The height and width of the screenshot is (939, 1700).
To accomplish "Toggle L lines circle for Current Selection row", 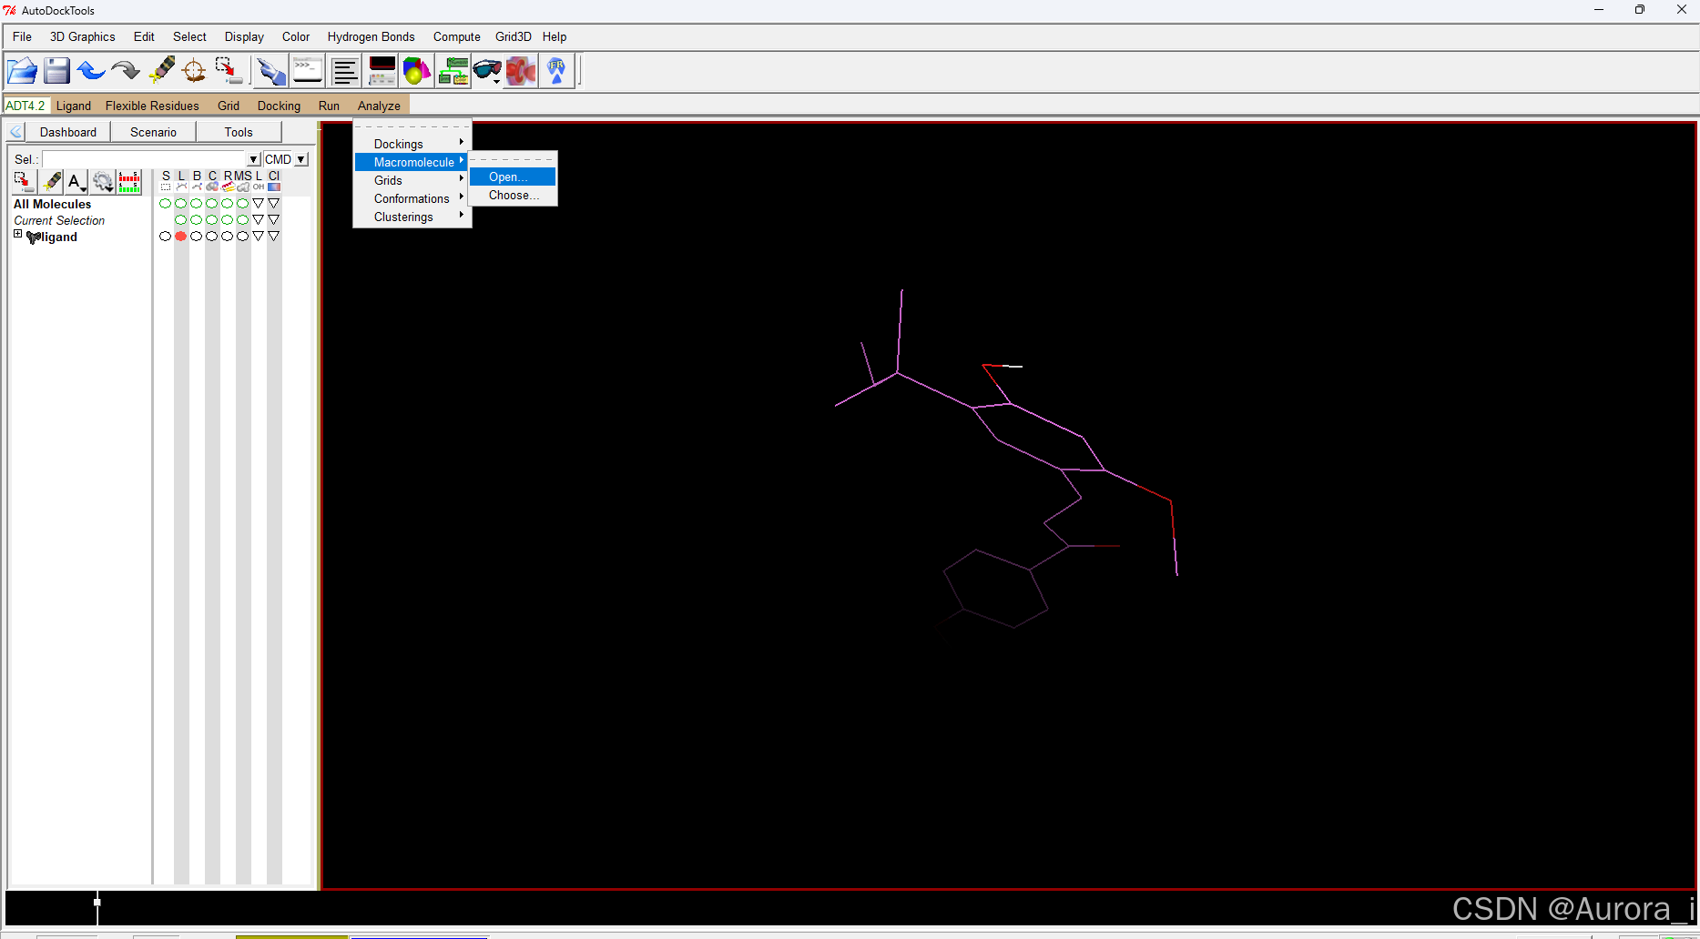I will tap(180, 220).
